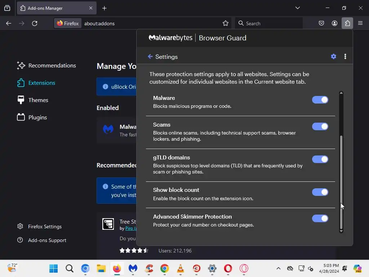Open clock and date 5:03 PM
The image size is (369, 277).
click(x=329, y=268)
